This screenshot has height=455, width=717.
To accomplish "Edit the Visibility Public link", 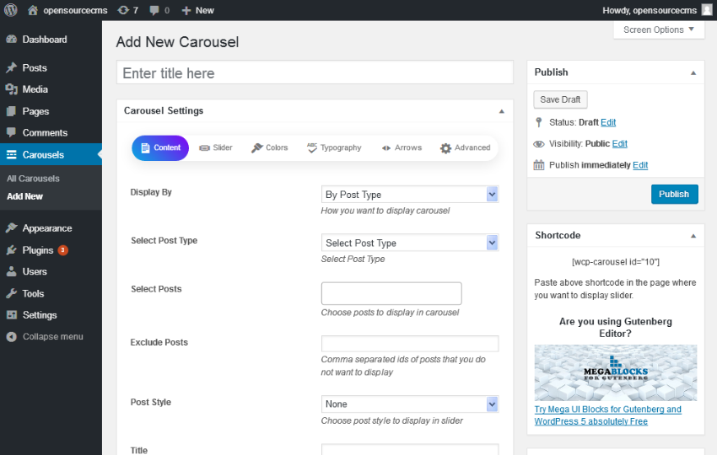I will [620, 143].
